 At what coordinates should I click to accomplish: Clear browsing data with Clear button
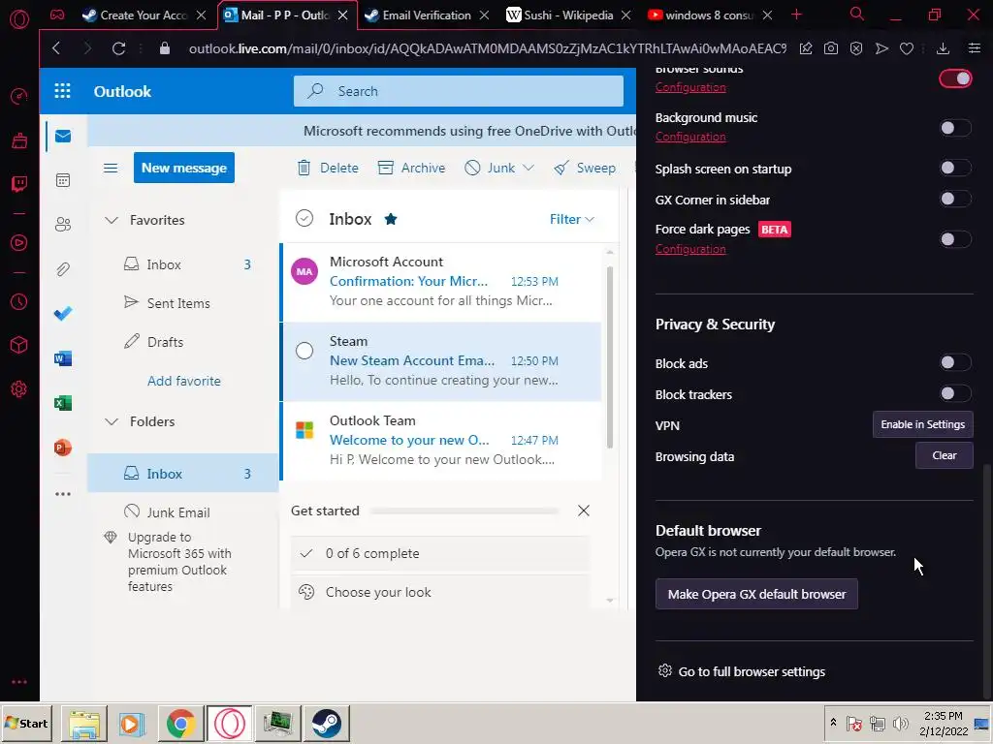coord(945,455)
